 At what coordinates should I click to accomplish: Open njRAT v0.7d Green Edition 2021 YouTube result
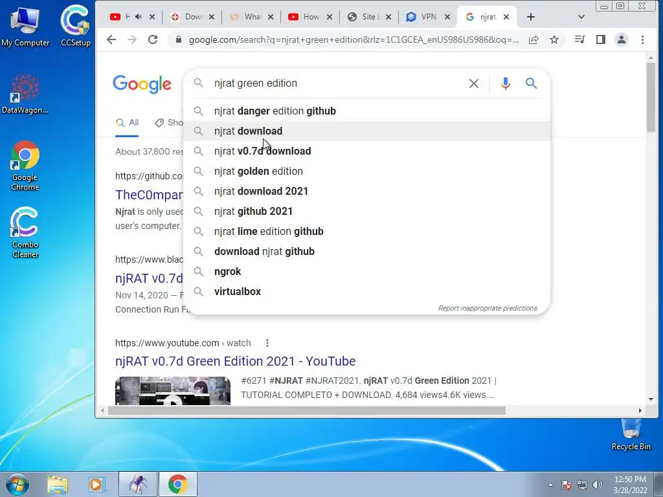[236, 361]
